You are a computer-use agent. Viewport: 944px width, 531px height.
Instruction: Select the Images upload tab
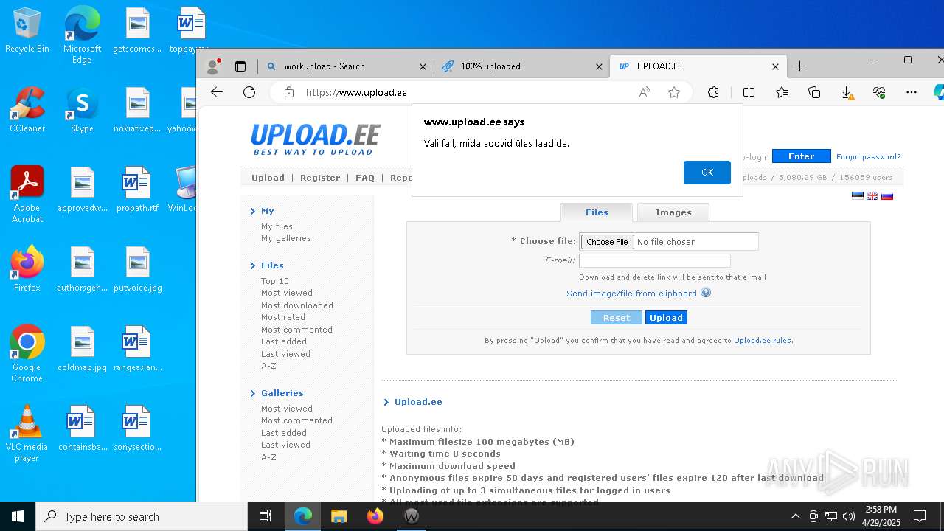tap(673, 212)
